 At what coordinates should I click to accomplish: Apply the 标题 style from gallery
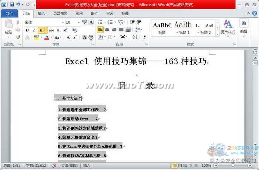(162, 28)
